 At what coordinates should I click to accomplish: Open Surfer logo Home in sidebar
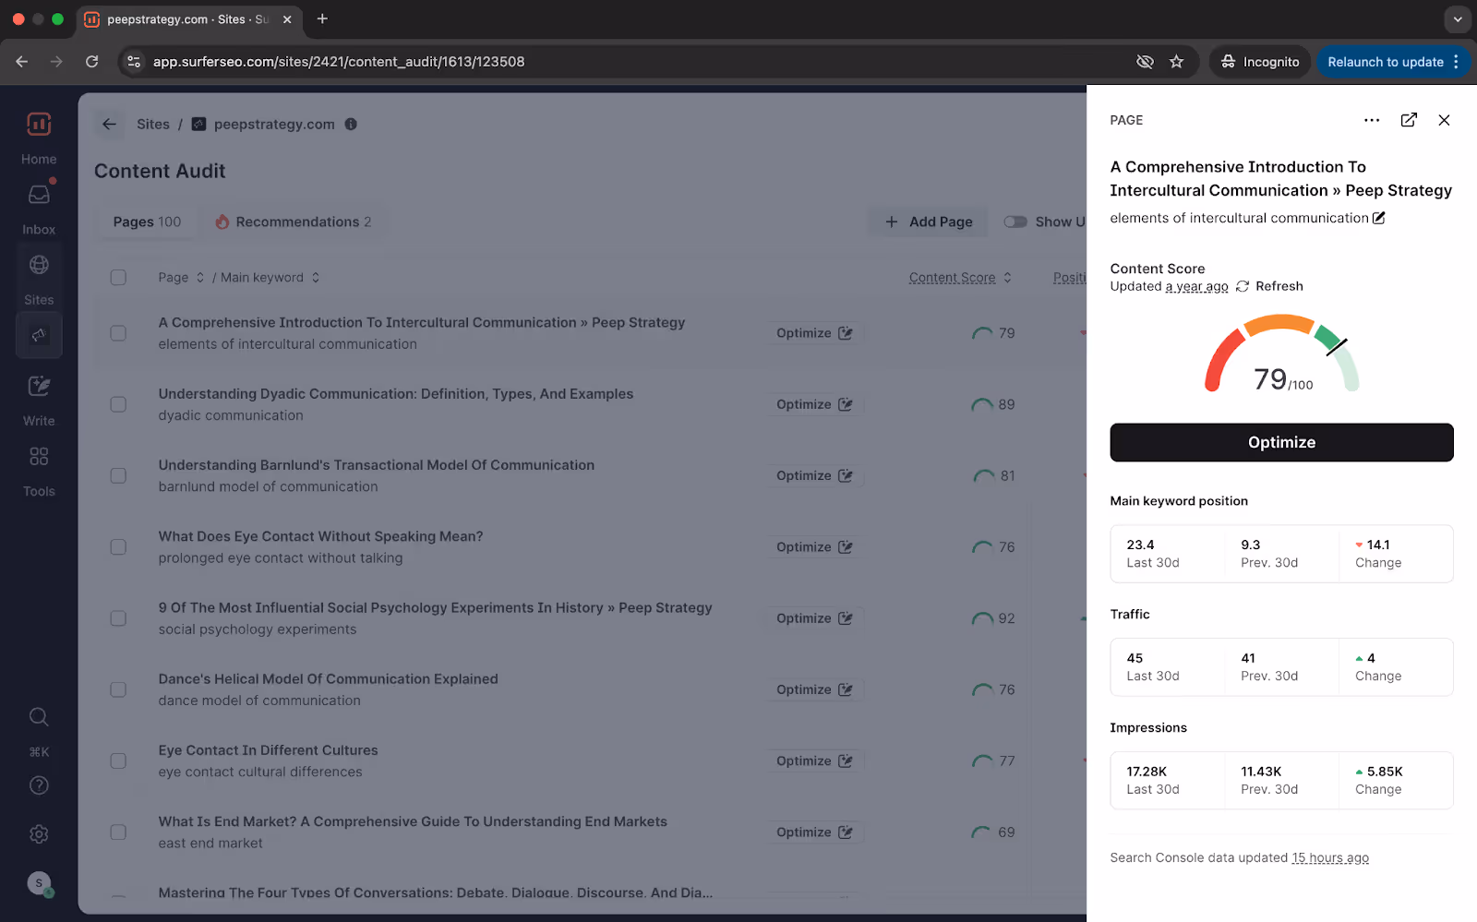point(39,125)
